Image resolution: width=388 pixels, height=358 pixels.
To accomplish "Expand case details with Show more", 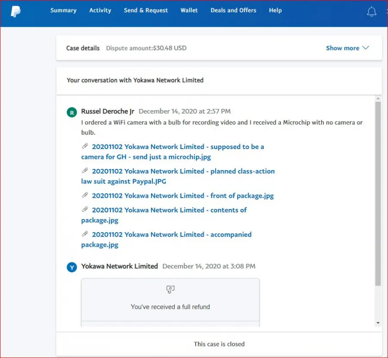I will pyautogui.click(x=347, y=48).
